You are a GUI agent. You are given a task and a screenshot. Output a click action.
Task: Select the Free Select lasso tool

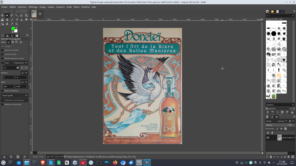[x=12, y=15]
